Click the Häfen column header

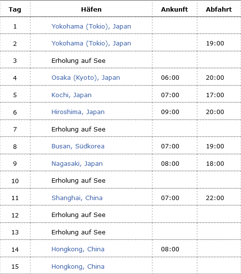tap(91, 10)
